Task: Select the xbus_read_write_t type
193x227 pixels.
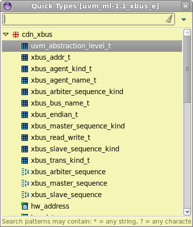Action: [x=61, y=137]
